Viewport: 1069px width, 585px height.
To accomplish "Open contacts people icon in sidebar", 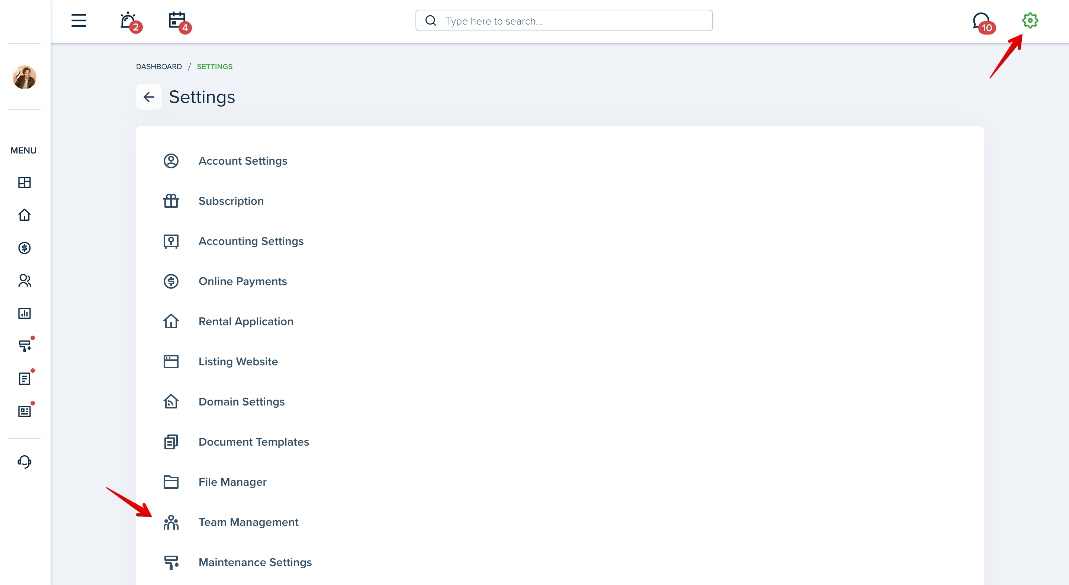I will click(25, 281).
